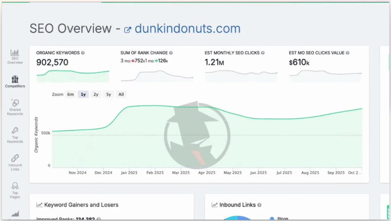
Task: Set chart zoom to 5y
Action: coord(108,94)
